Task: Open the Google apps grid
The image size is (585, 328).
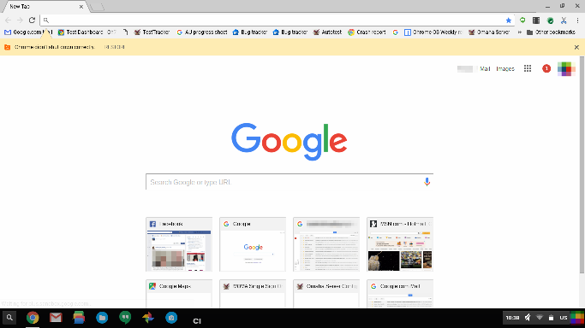Action: [x=527, y=68]
